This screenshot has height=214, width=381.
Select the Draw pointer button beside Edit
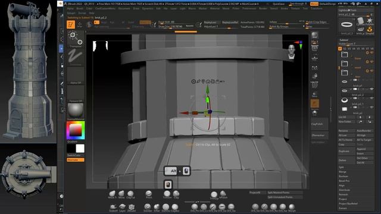pos(80,24)
